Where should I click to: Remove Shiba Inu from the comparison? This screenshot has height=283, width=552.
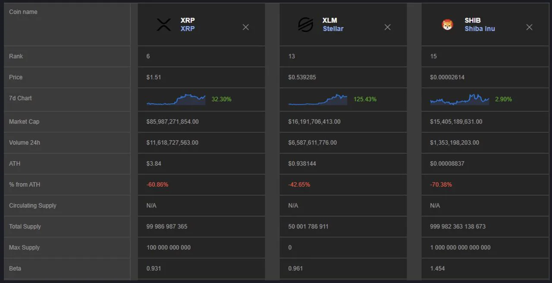pyautogui.click(x=529, y=27)
